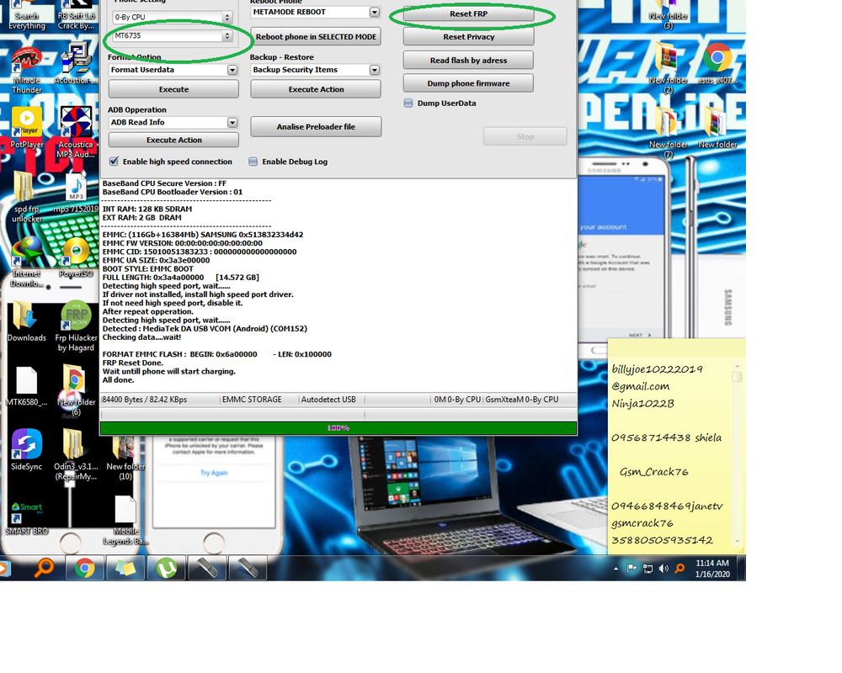Image resolution: width=842 pixels, height=673 pixels.
Task: Open the New folder (7) icon
Action: tap(668, 132)
